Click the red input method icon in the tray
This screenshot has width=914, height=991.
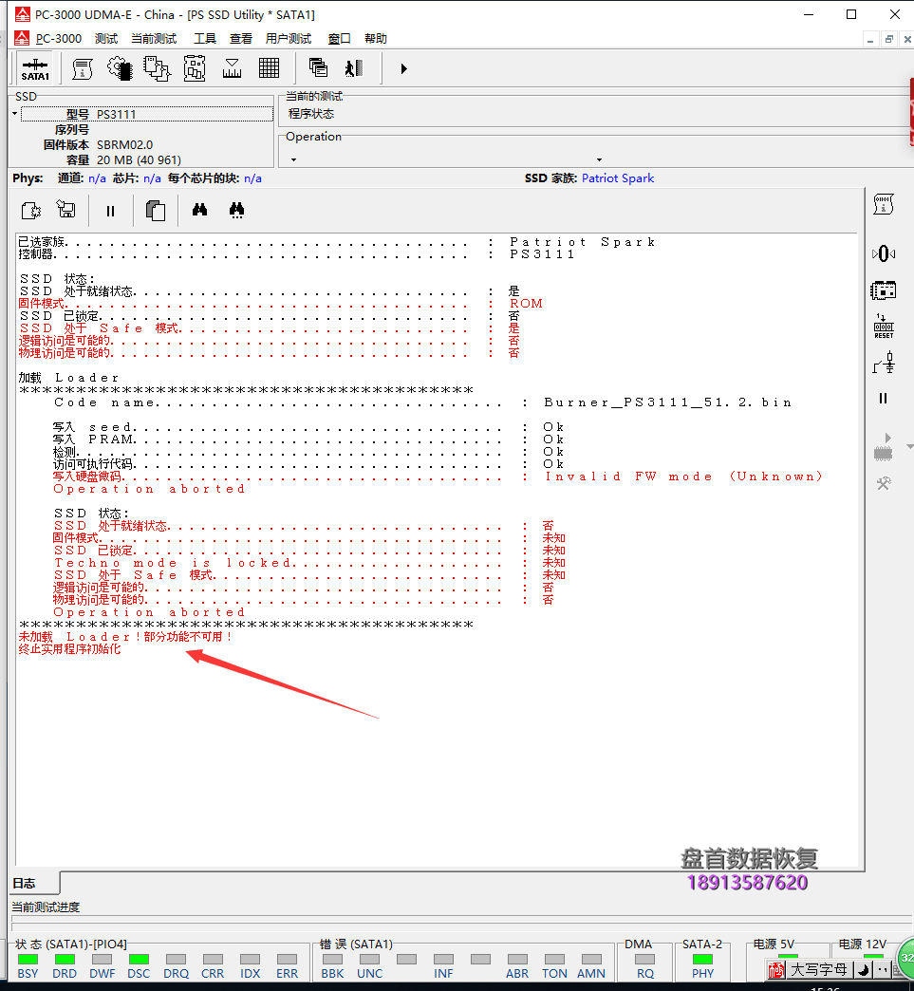click(776, 969)
